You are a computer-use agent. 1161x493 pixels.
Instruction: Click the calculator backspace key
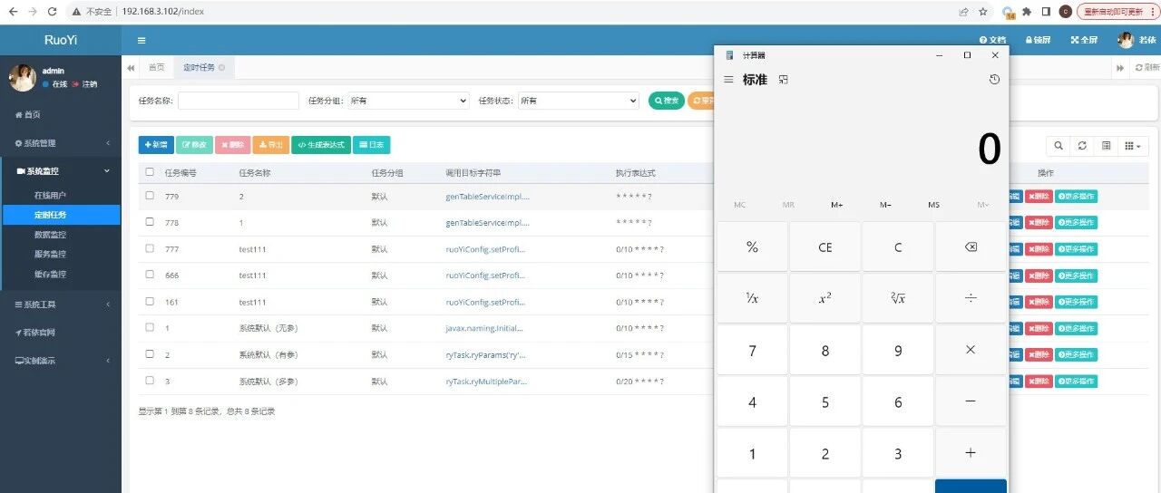point(971,246)
